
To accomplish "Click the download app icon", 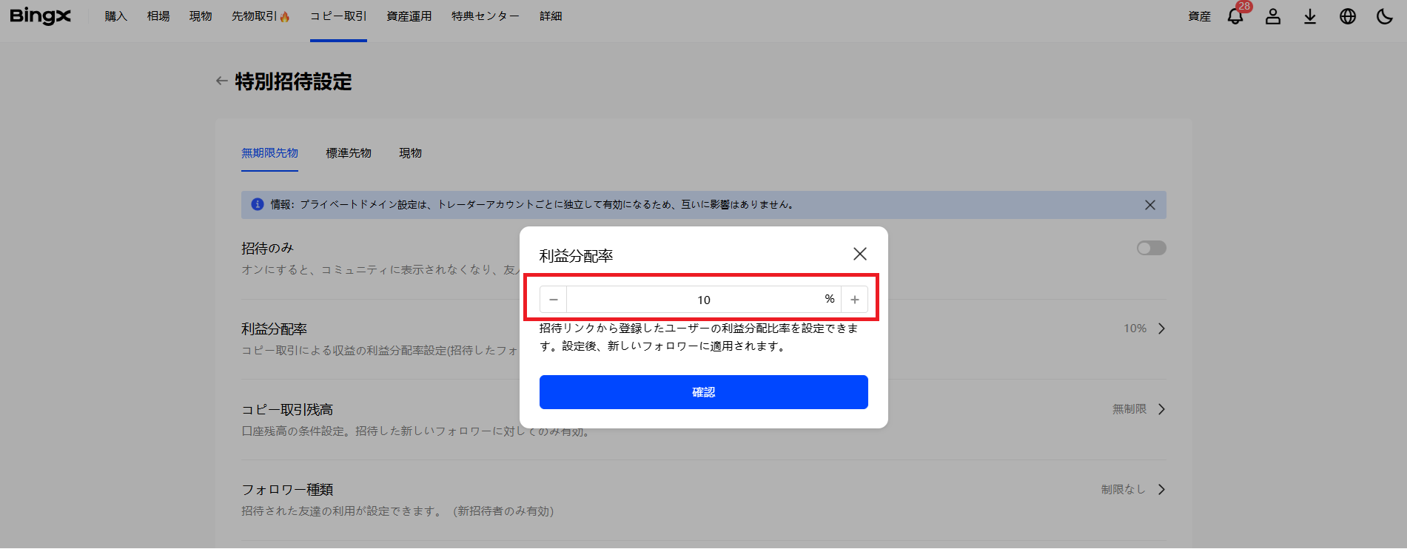I will (1309, 16).
